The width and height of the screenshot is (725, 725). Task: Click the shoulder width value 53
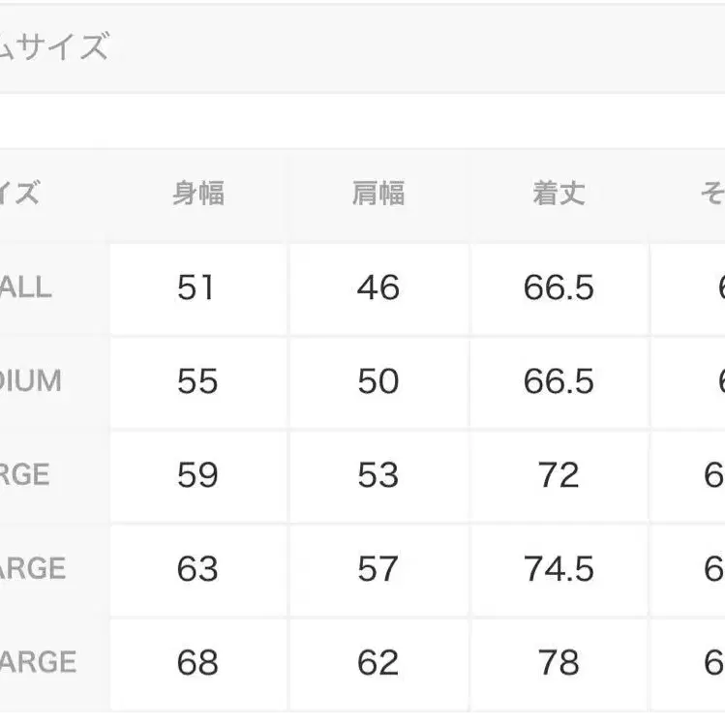tap(378, 476)
